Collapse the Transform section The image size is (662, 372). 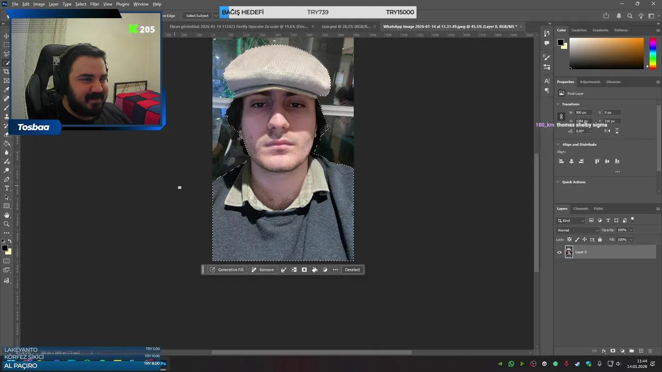tap(558, 104)
